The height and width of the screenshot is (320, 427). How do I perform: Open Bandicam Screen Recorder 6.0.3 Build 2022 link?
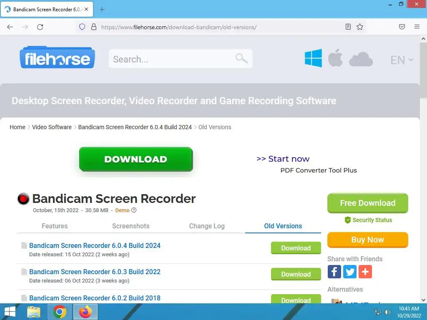click(95, 272)
